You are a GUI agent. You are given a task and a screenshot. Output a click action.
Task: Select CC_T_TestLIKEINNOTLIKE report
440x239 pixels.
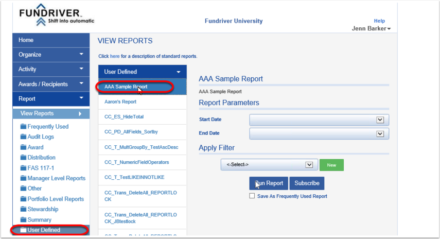point(143,177)
